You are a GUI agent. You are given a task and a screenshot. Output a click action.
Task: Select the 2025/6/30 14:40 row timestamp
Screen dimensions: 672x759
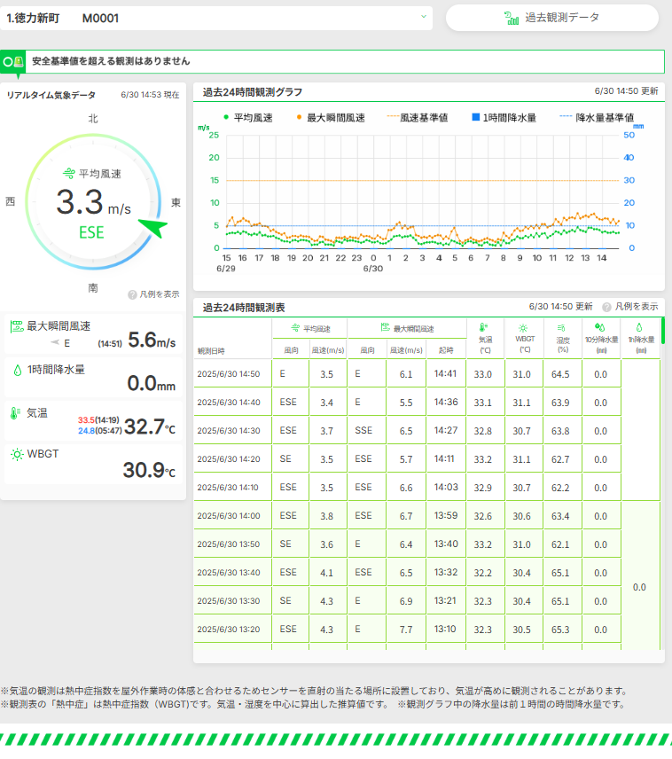(x=229, y=403)
